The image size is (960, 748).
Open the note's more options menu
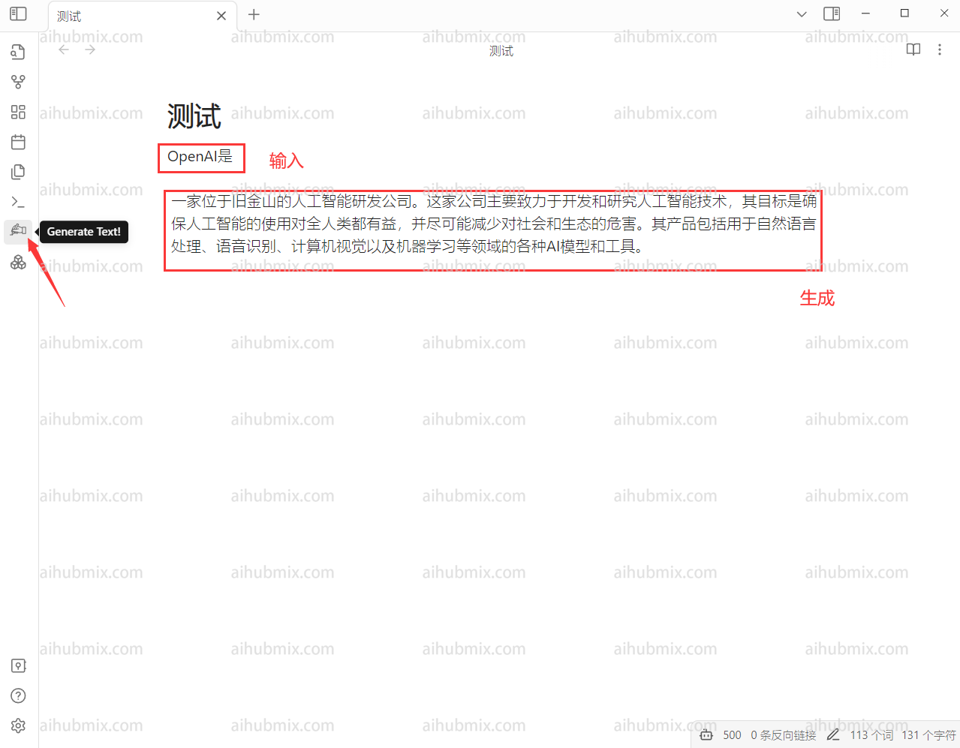pos(940,50)
